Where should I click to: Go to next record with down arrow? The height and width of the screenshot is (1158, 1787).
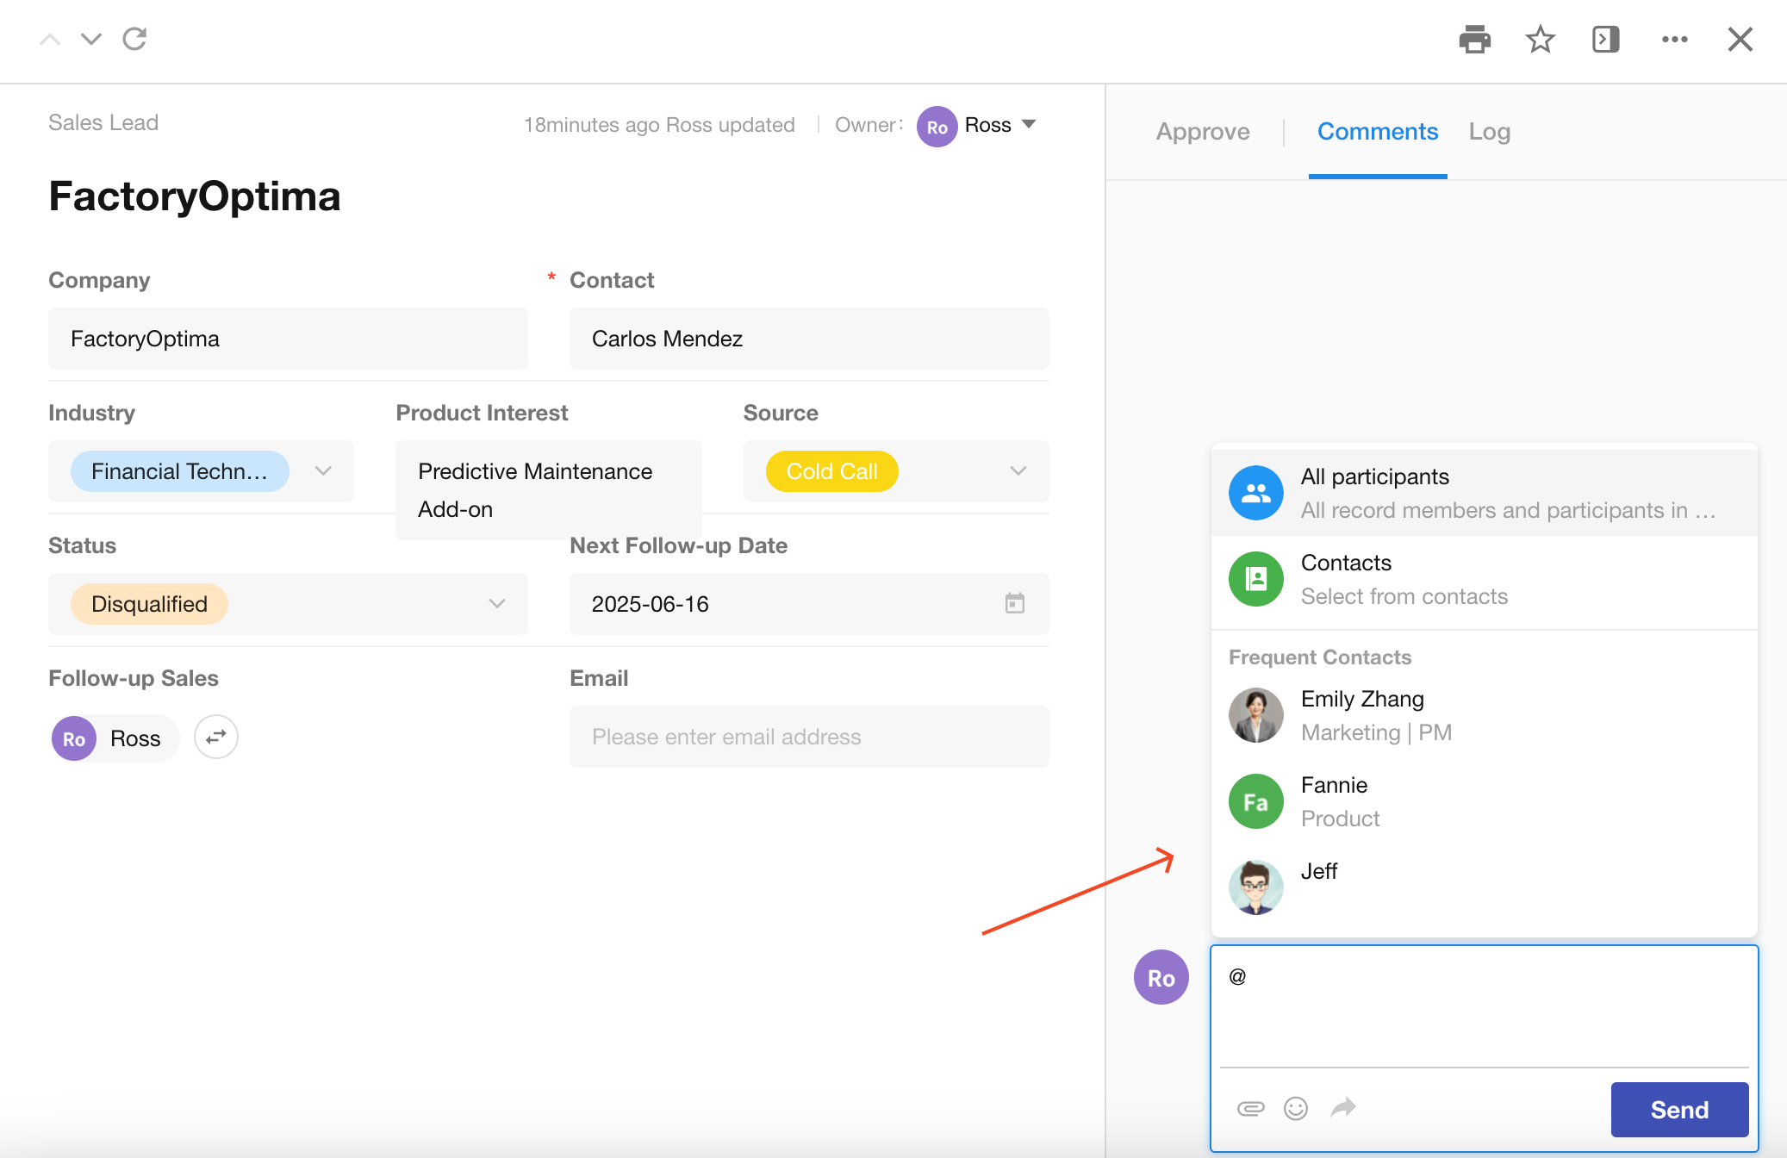click(x=90, y=39)
